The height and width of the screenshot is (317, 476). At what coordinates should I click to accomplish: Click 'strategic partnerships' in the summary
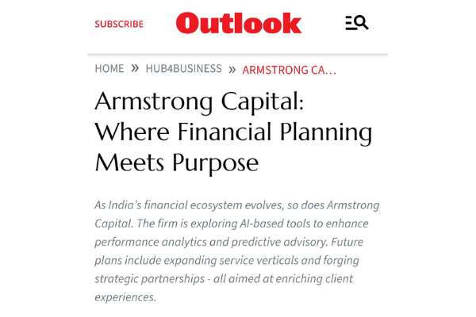point(149,279)
